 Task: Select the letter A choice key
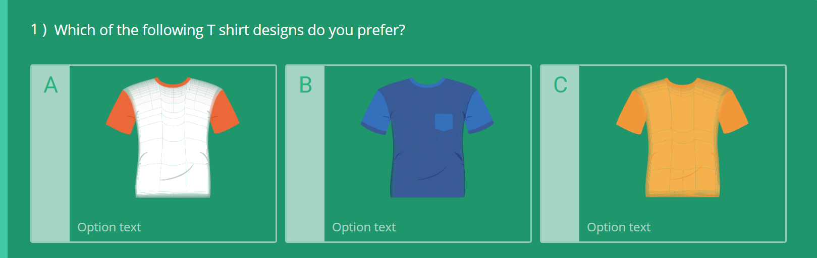pos(51,85)
